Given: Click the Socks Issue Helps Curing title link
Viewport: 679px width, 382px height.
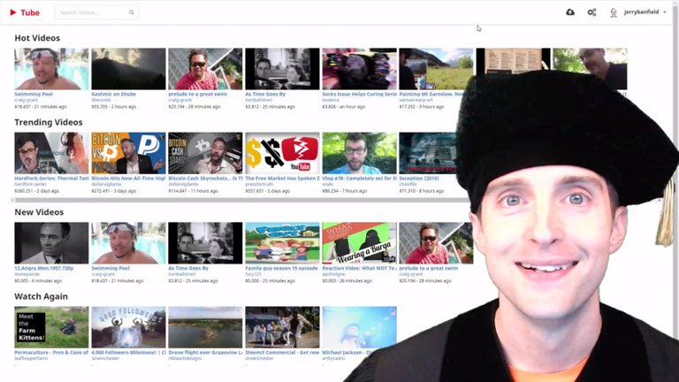Looking at the screenshot, I should pos(360,94).
